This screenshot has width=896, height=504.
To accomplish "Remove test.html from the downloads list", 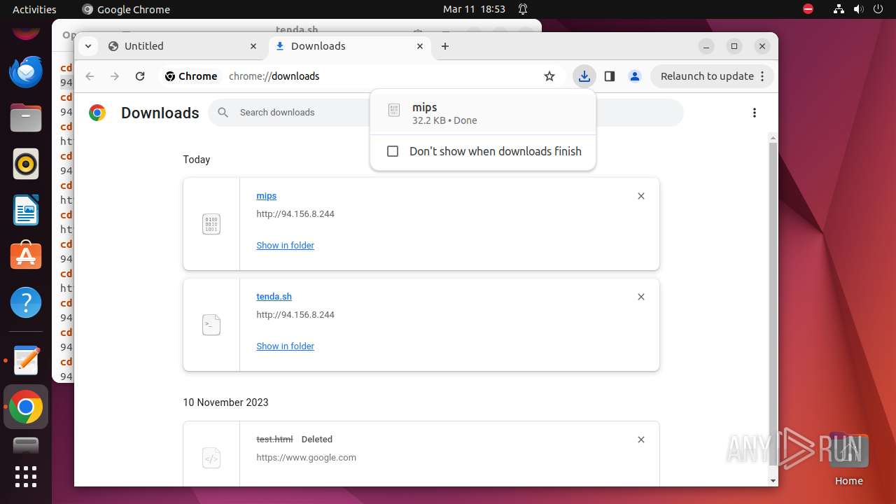I will tap(641, 440).
